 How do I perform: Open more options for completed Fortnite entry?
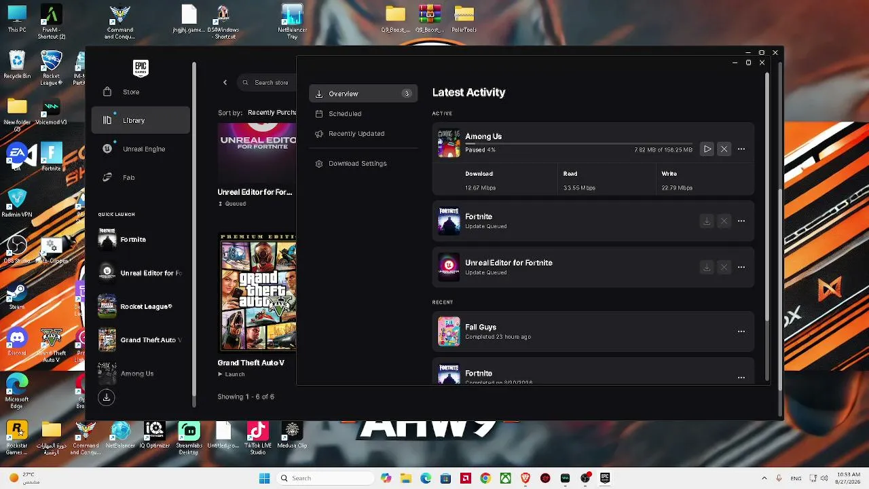pyautogui.click(x=741, y=377)
